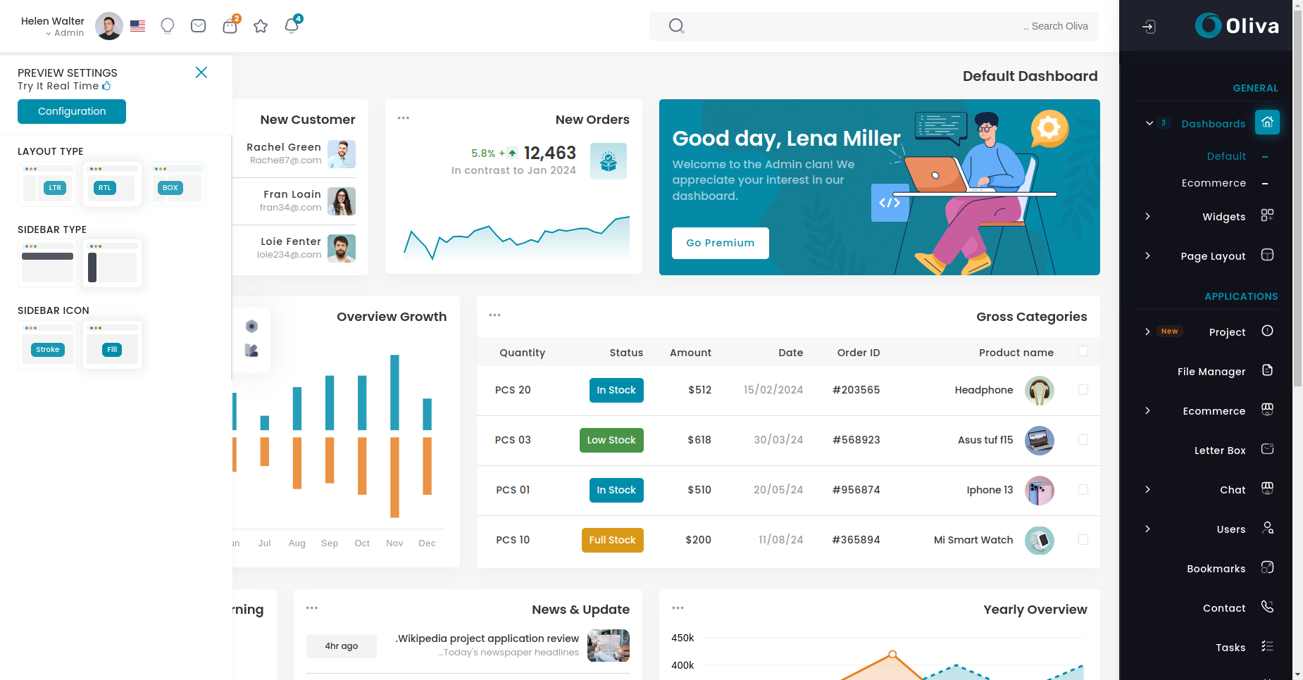Close the Preview Settings panel
The width and height of the screenshot is (1303, 680).
[x=201, y=73]
